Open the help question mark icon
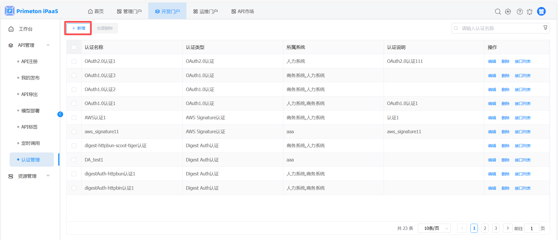This screenshot has height=240, width=558. 520,12
